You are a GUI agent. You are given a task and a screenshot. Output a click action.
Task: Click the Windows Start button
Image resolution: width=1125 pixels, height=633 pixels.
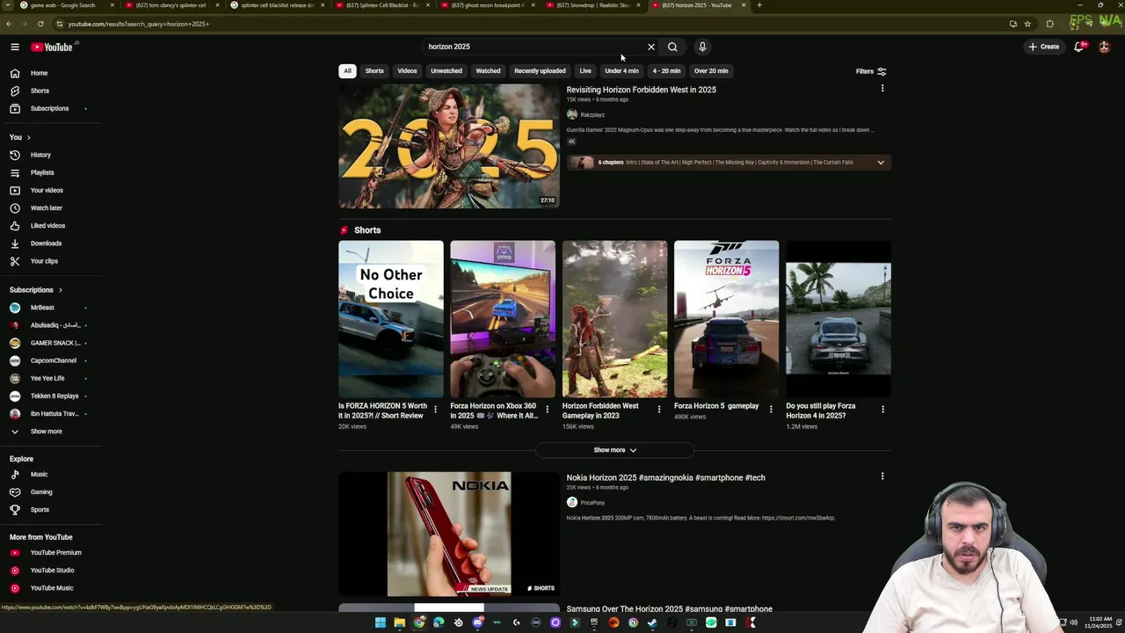click(x=380, y=622)
